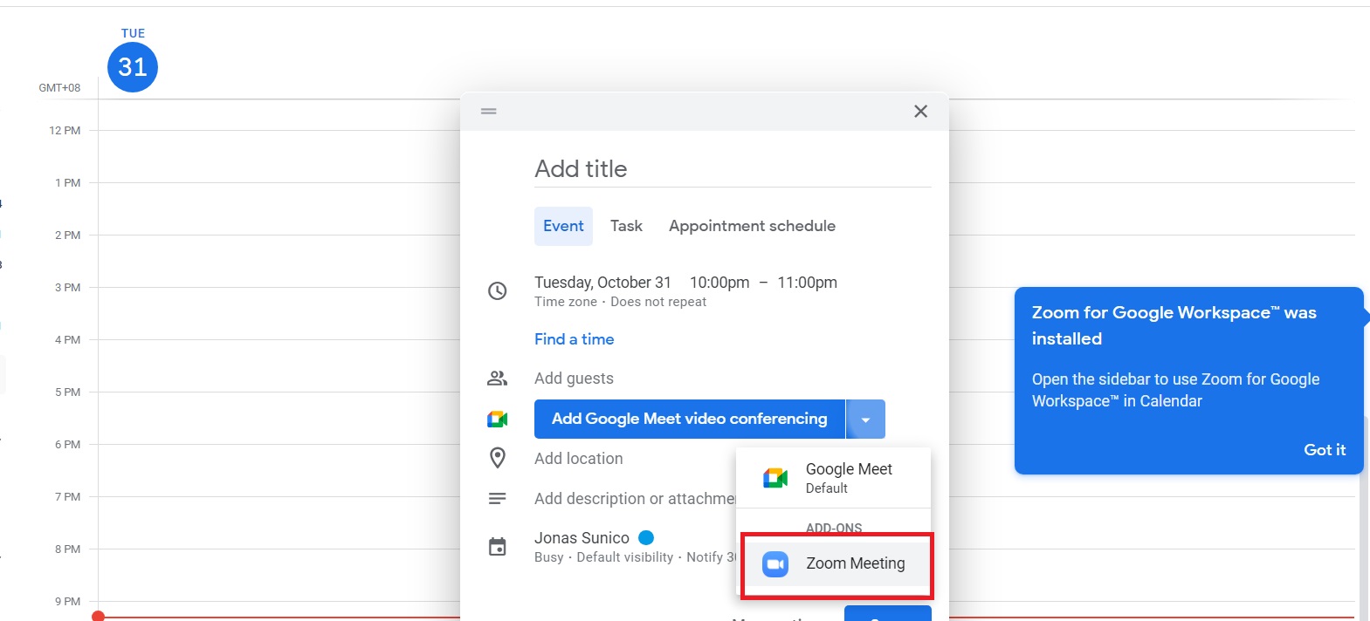Switch to Appointment schedule tab
The height and width of the screenshot is (621, 1370).
click(x=752, y=226)
